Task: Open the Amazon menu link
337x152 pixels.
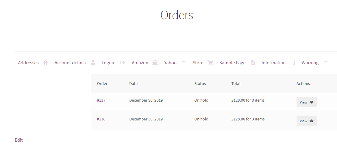Action: [x=140, y=63]
